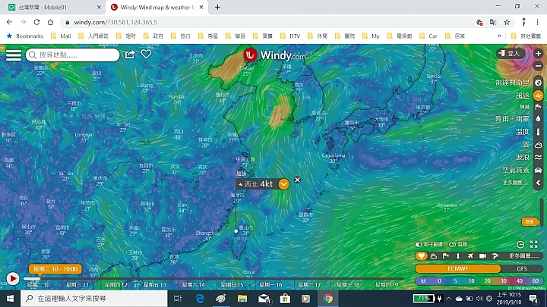Screen dimensions: 547x307
Task: Select the temperature thermometer layer icon
Action: (539, 132)
